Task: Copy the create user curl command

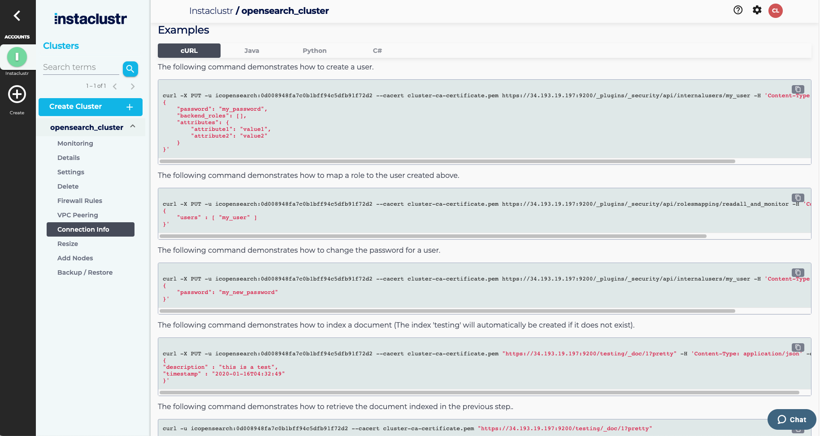Action: 798,89
